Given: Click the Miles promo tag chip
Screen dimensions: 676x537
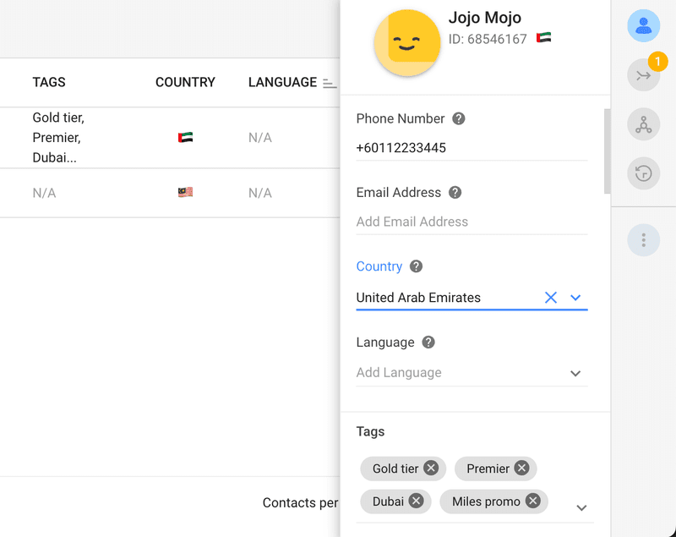Looking at the screenshot, I should tap(493, 501).
